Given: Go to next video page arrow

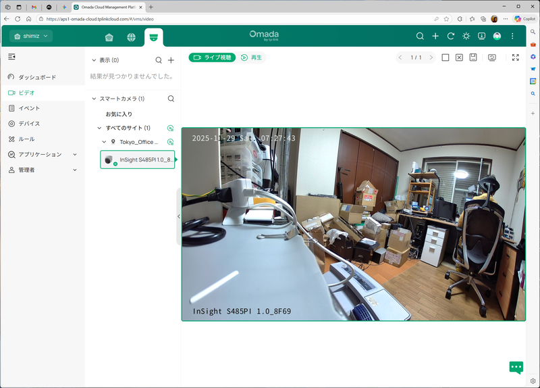Looking at the screenshot, I should pyautogui.click(x=431, y=57).
